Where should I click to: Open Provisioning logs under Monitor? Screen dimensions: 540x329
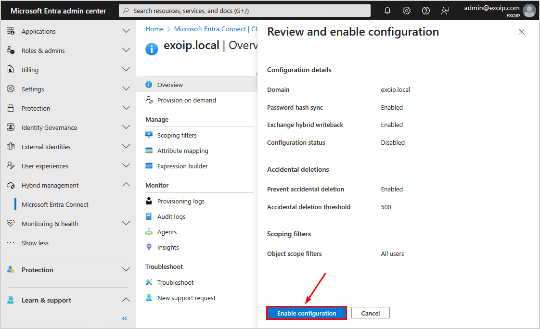[180, 201]
